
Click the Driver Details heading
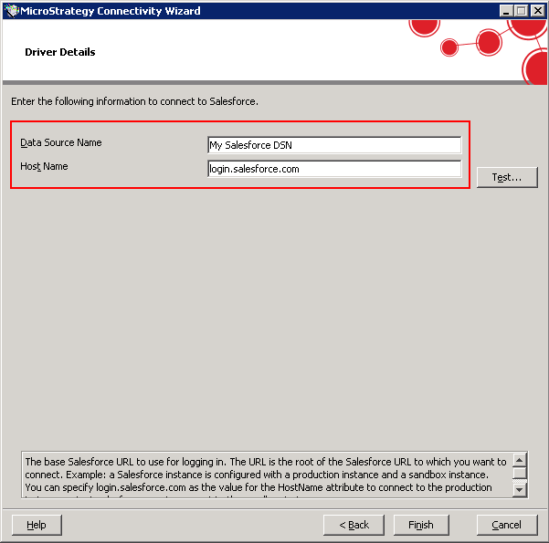point(60,52)
